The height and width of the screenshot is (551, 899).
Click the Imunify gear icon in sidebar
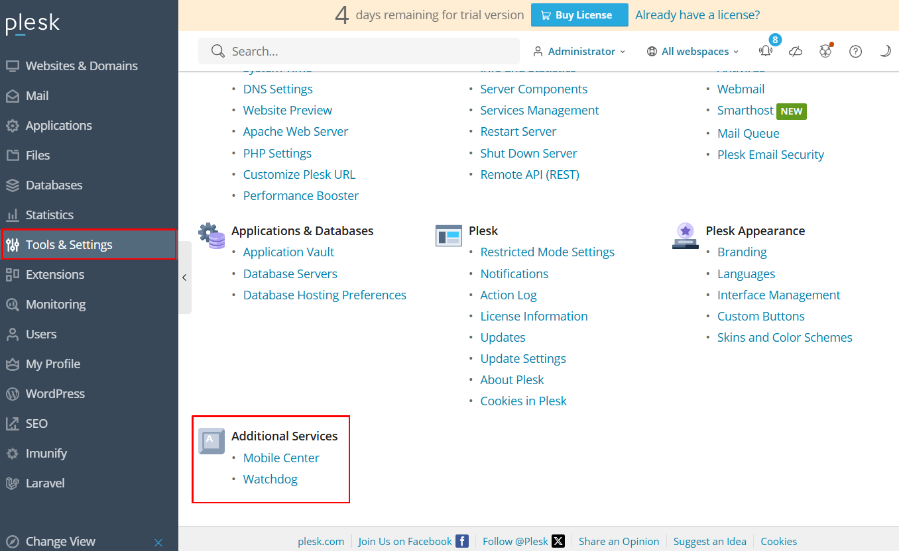(x=13, y=454)
